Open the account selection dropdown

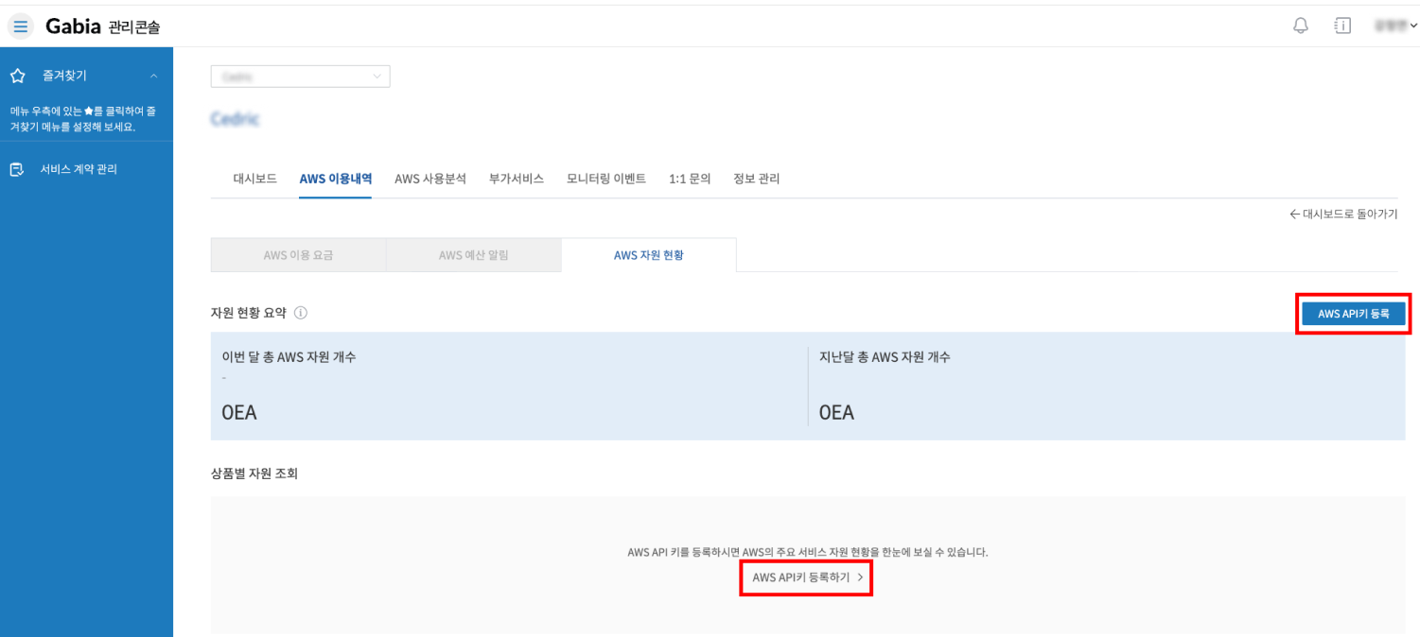coord(300,77)
